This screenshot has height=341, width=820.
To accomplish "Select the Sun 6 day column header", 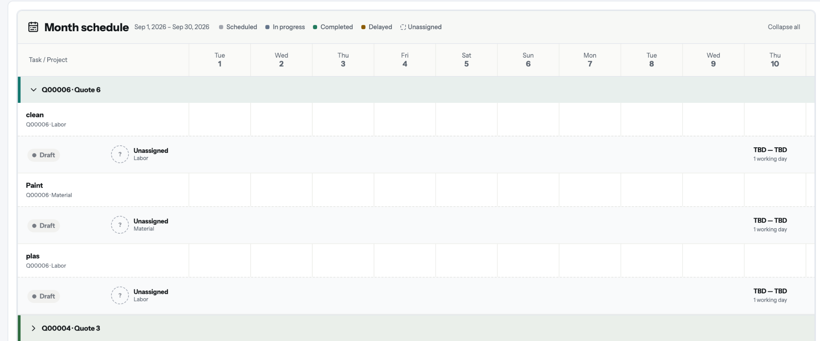I will click(528, 60).
